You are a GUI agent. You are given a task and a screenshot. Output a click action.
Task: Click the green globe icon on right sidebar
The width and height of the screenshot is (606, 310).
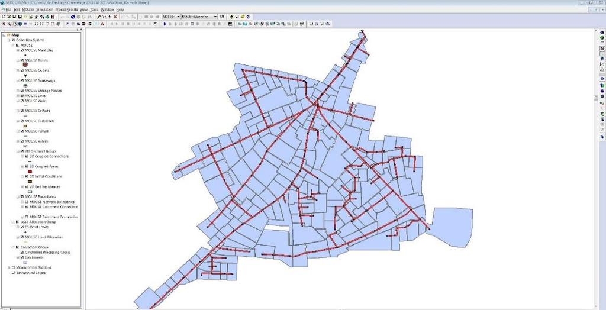coord(602,38)
